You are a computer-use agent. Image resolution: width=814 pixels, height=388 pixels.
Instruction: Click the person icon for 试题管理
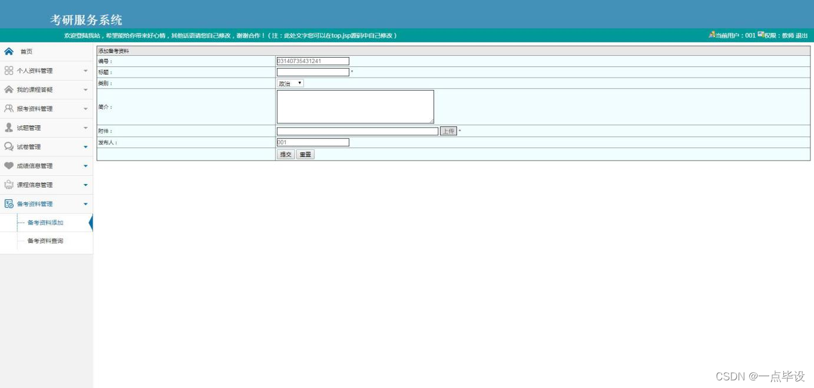point(9,128)
